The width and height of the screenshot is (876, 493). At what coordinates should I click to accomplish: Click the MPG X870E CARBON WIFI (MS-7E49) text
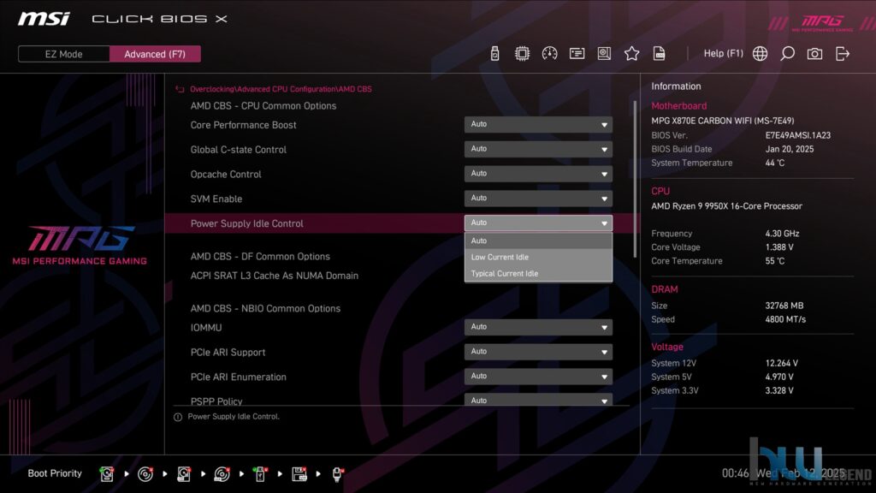(x=722, y=121)
